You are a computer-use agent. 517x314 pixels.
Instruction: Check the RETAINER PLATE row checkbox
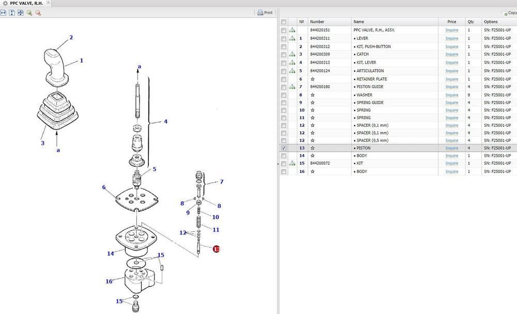click(x=283, y=79)
